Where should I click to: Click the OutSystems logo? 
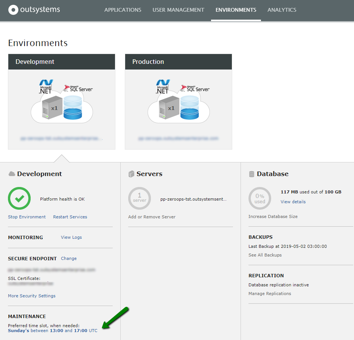click(x=34, y=10)
